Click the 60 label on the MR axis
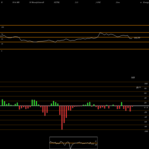 pyautogui.click(x=145, y=93)
